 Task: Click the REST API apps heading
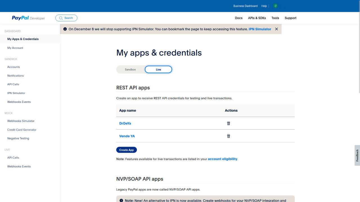[x=133, y=88]
